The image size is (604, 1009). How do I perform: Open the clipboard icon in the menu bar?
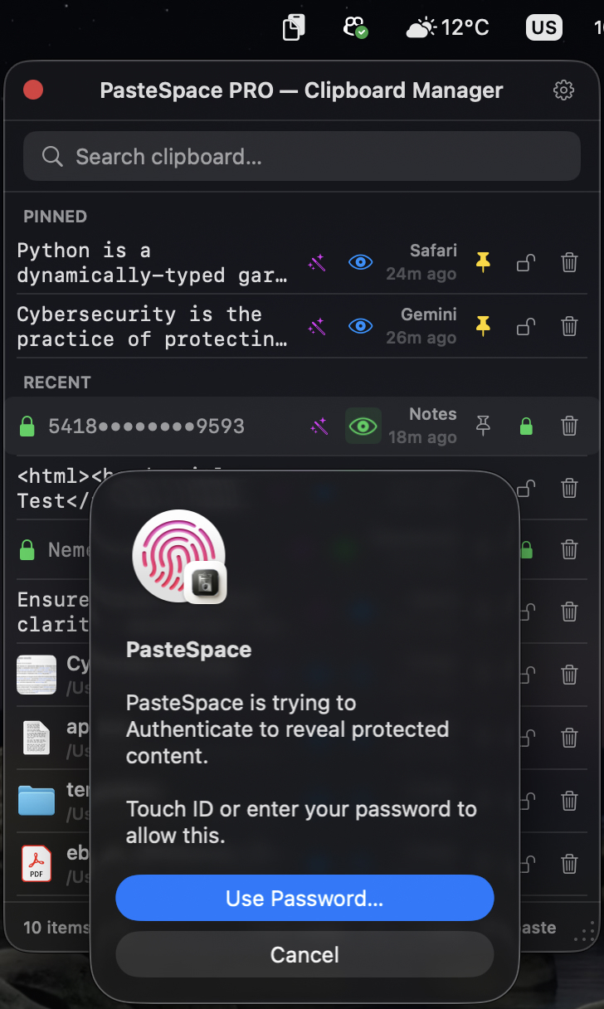[x=294, y=27]
